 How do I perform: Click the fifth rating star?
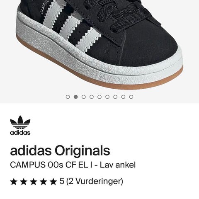(x=53, y=182)
